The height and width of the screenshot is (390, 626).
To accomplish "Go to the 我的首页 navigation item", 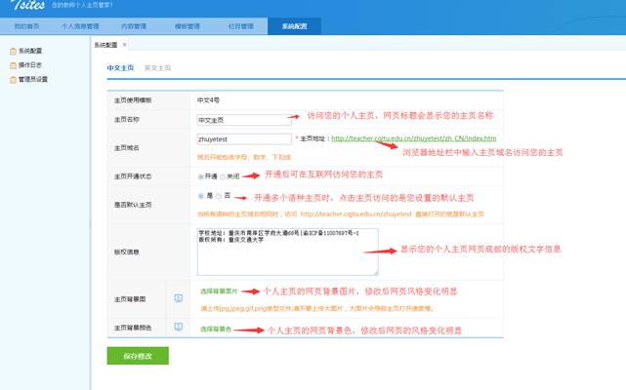I will click(26, 26).
